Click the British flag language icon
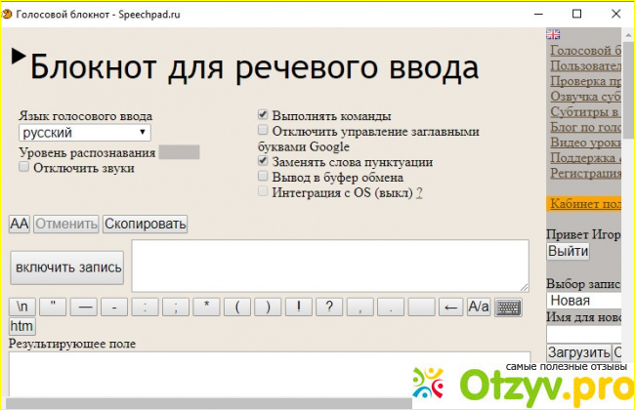Viewport: 635px width, 410px height. click(x=553, y=34)
